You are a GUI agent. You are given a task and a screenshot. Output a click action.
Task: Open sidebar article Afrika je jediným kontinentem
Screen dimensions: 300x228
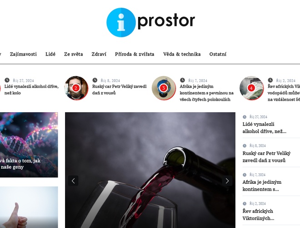[x=262, y=186]
